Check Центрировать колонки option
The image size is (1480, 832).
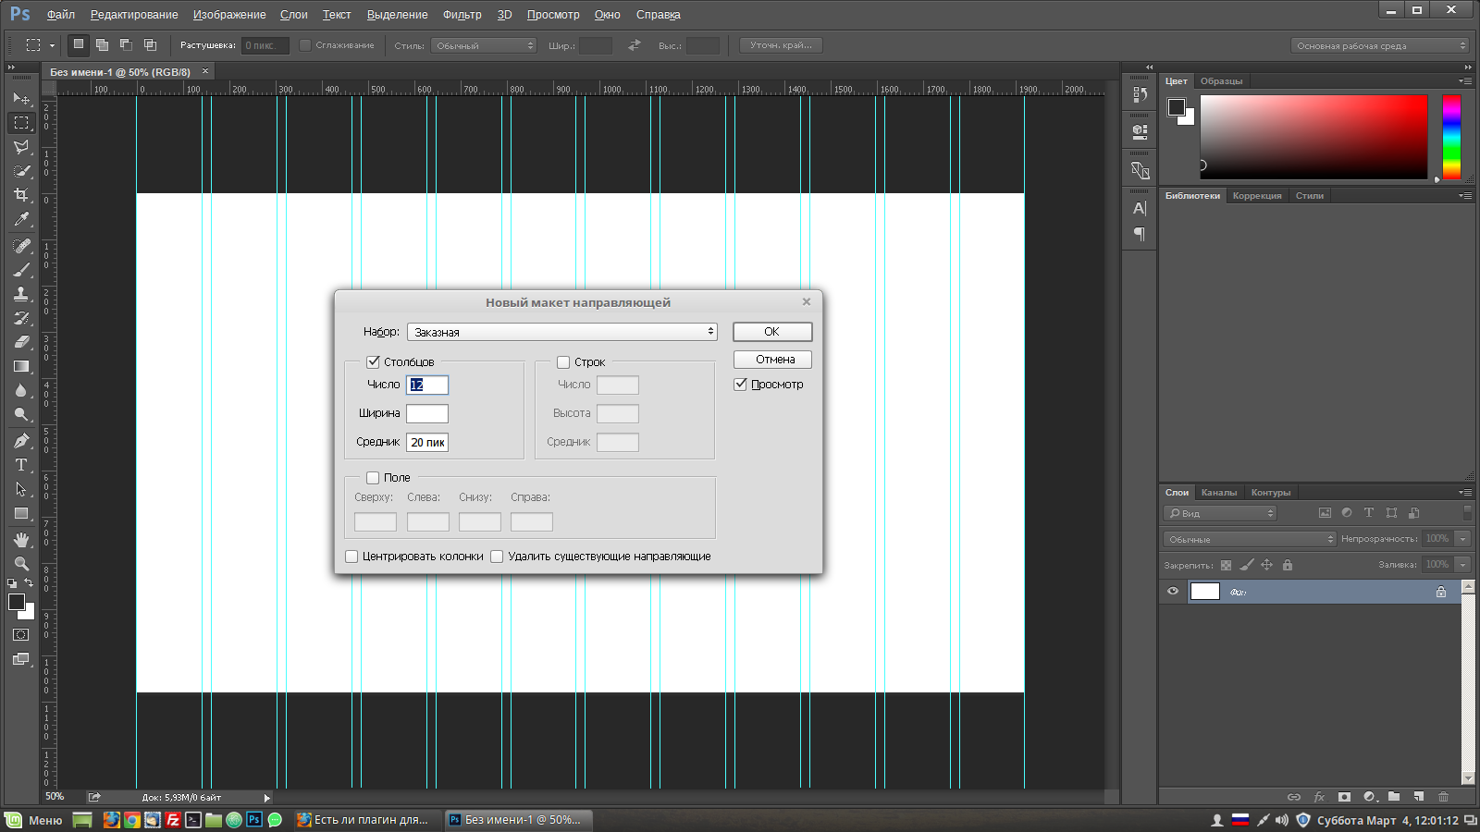pos(351,557)
